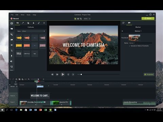163x122 pixels.
Task: Open Voice Narration microphone in the sidebar
Action: pos(12,56)
